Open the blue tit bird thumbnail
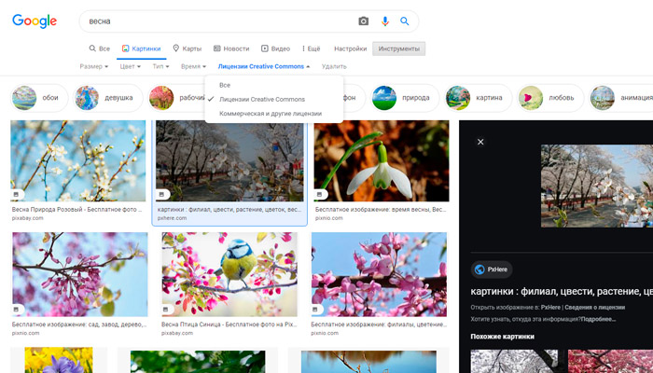653x373 pixels. [229, 274]
